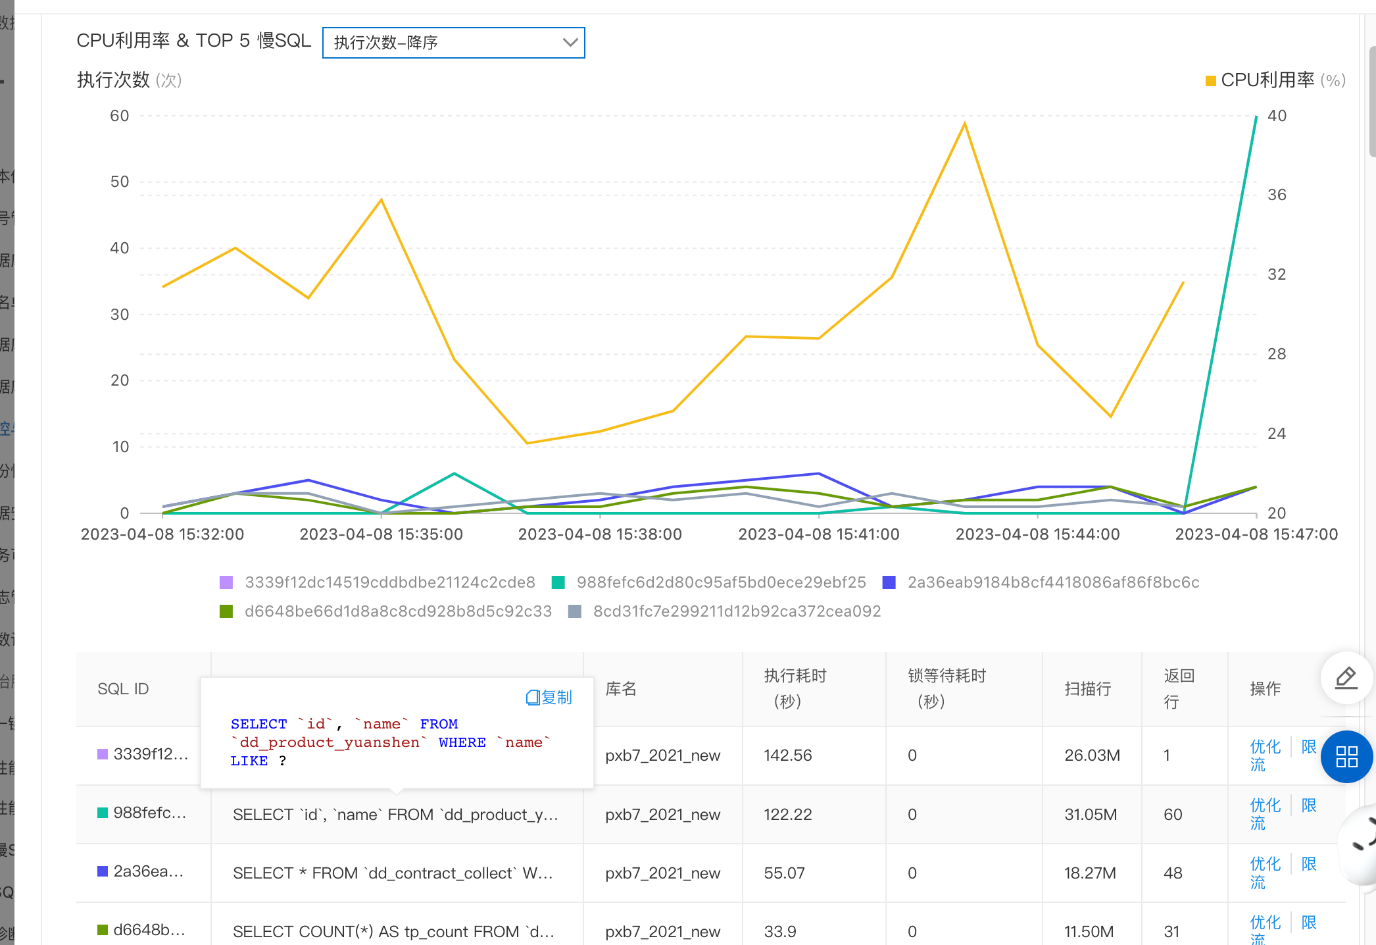Click the blue square beside 2a36ea row
Image resolution: width=1376 pixels, height=945 pixels.
(103, 871)
